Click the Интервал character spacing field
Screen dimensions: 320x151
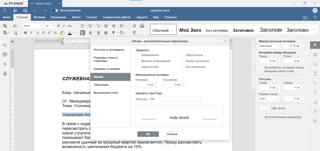coord(147,84)
